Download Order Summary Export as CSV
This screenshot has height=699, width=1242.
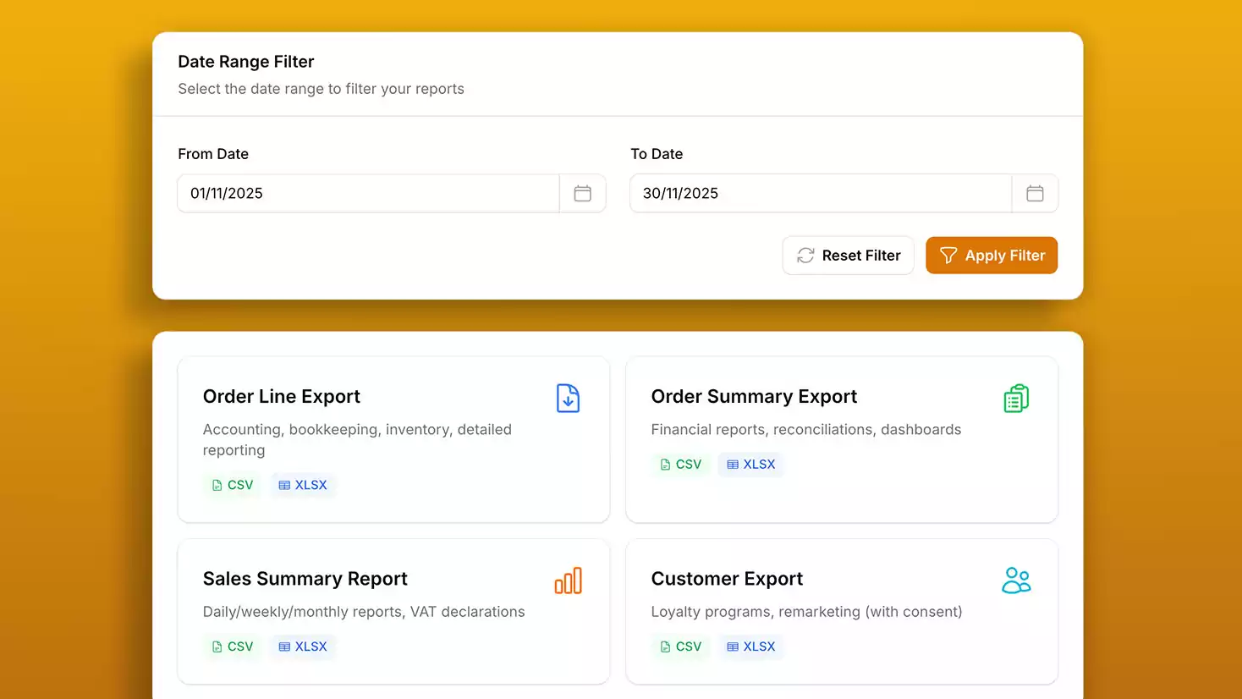point(681,465)
